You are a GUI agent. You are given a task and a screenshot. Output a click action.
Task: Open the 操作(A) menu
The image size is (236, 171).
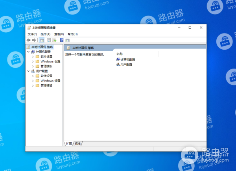pos(46,34)
